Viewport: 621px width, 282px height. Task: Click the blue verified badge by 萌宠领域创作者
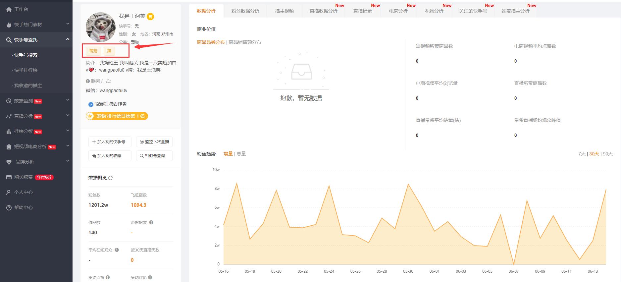point(91,104)
